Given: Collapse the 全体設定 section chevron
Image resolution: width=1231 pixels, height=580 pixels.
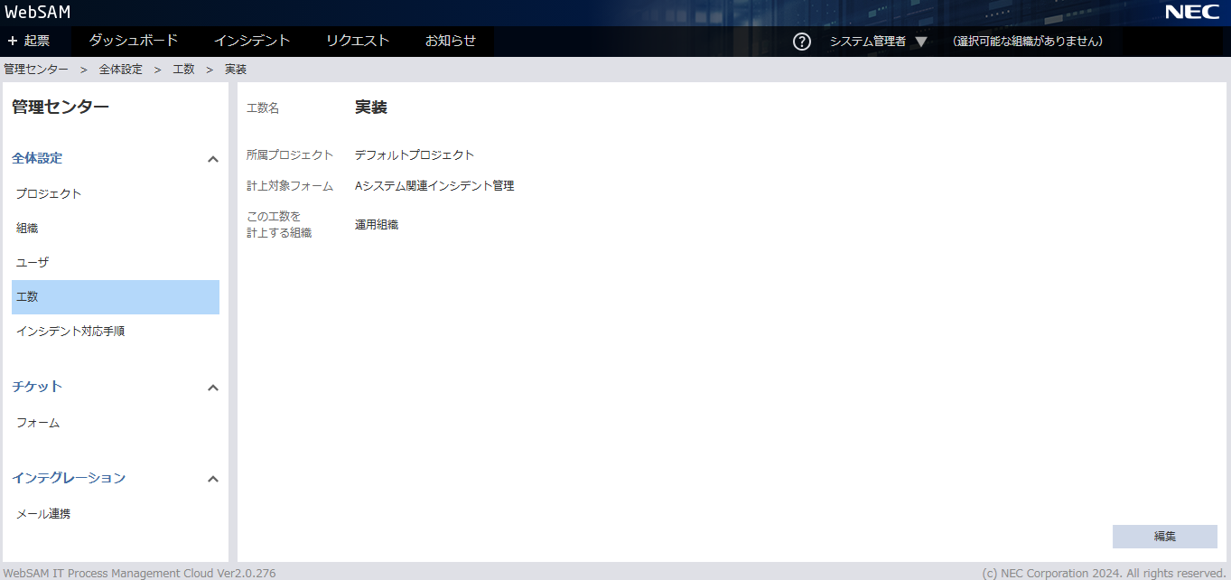Looking at the screenshot, I should 213,159.
